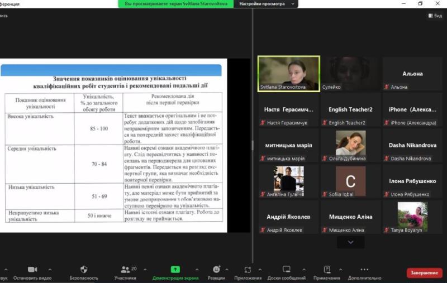
Task: Select Sofiia Iqbal participant tile
Action: point(351,181)
